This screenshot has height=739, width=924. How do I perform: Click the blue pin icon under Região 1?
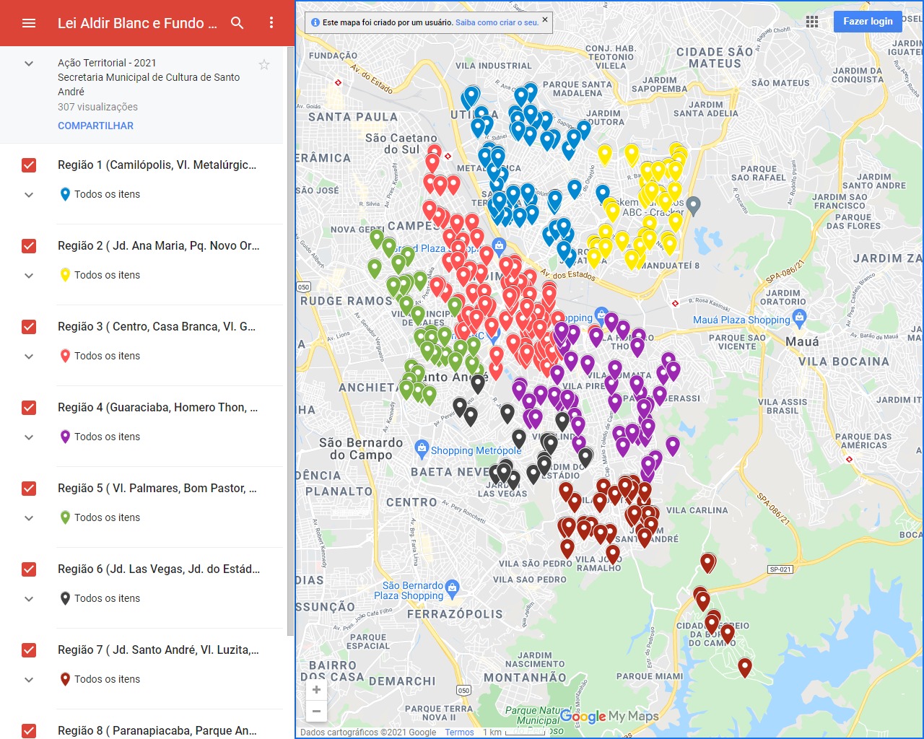65,194
